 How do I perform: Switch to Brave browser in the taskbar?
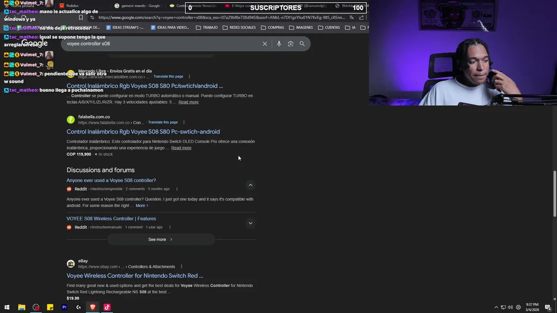[93, 307]
